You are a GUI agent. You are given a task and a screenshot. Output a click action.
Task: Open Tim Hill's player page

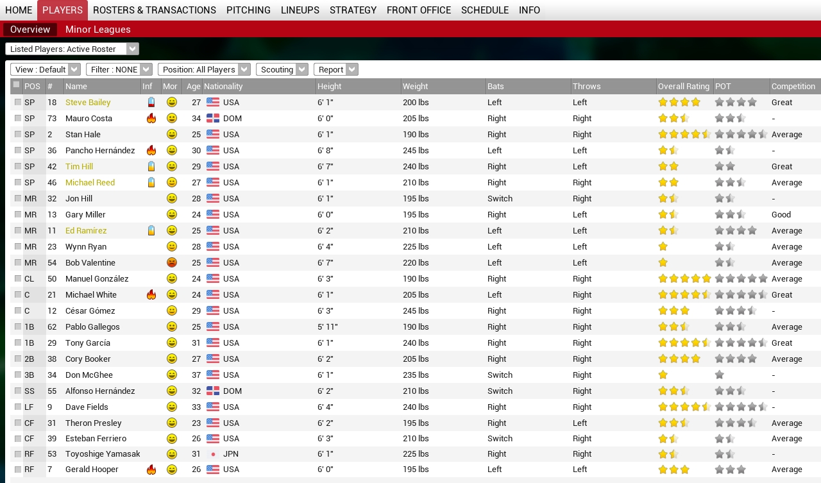pos(79,166)
